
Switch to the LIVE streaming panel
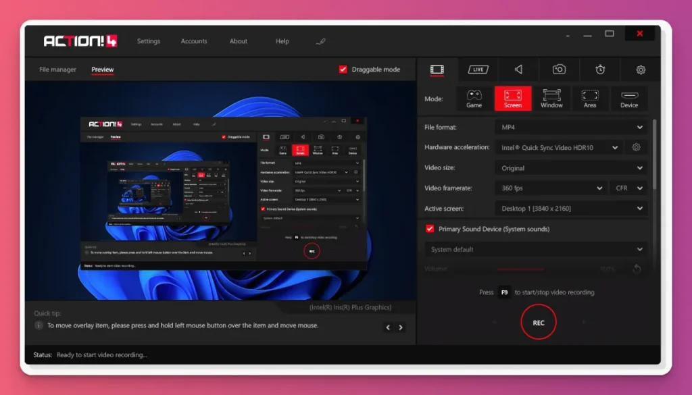pyautogui.click(x=478, y=70)
